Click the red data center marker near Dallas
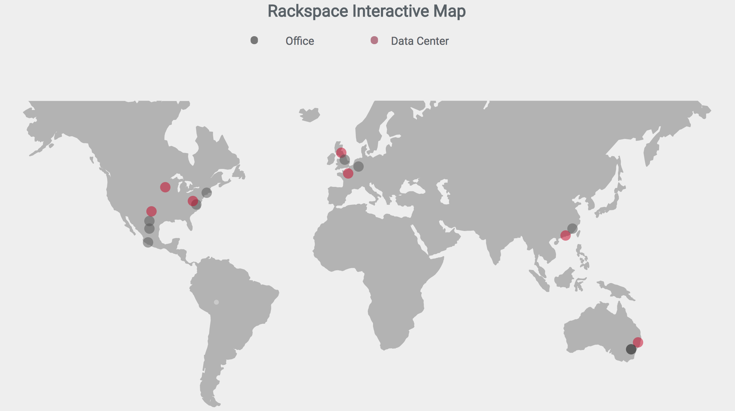Image resolution: width=735 pixels, height=411 pixels. click(x=151, y=211)
